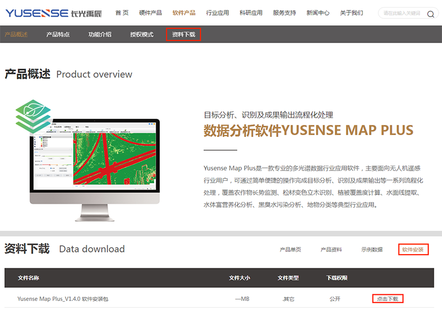
Task: Open the 硬件产品 menu
Action: pos(150,13)
